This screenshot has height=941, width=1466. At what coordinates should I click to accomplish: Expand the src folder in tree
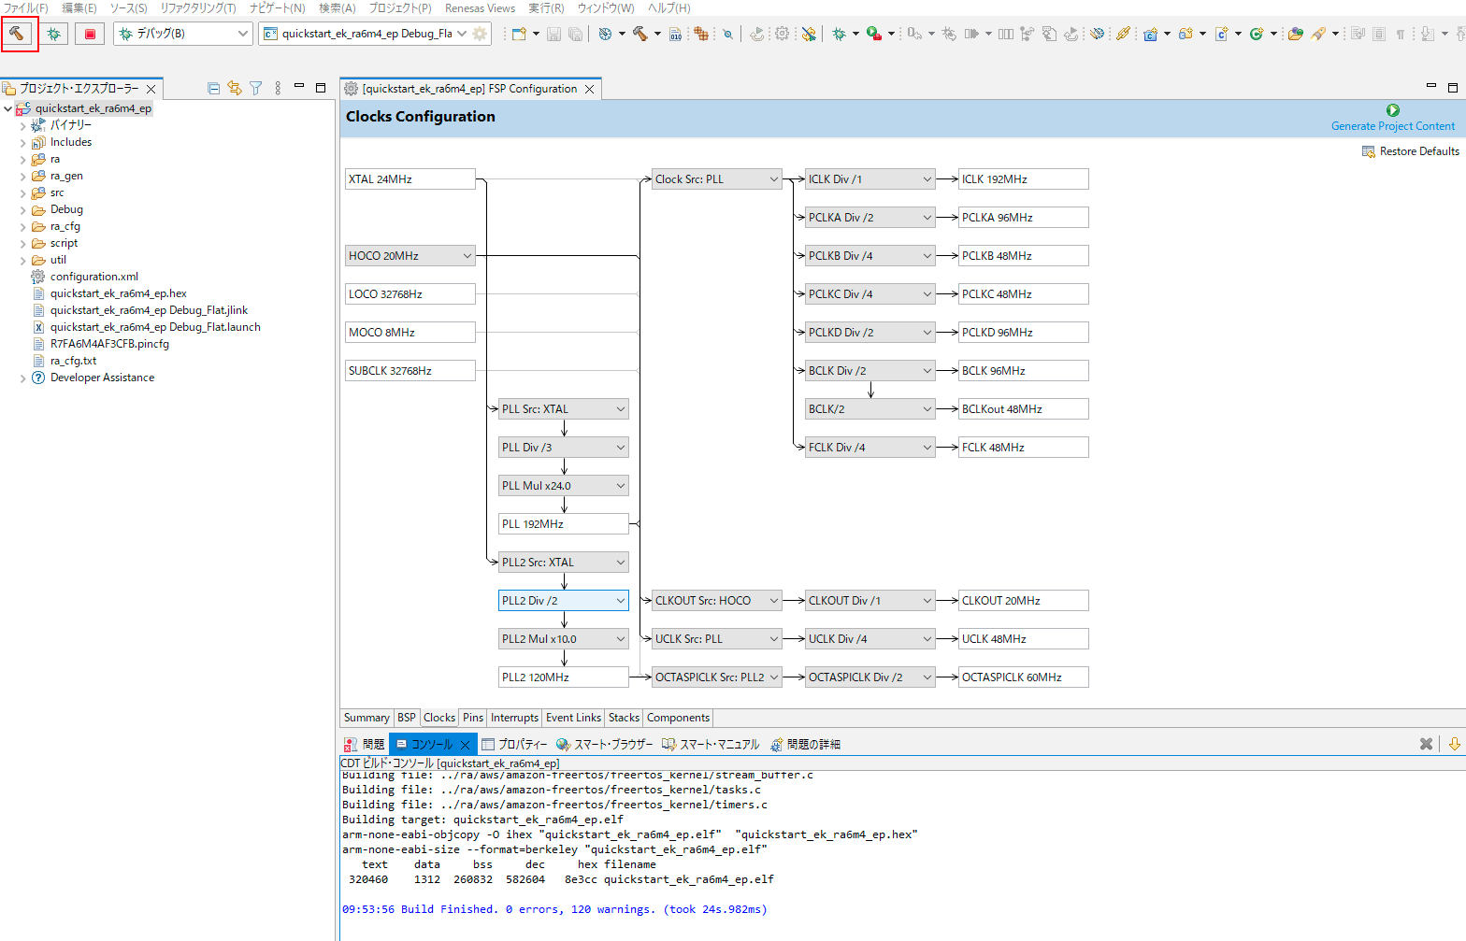pos(23,192)
